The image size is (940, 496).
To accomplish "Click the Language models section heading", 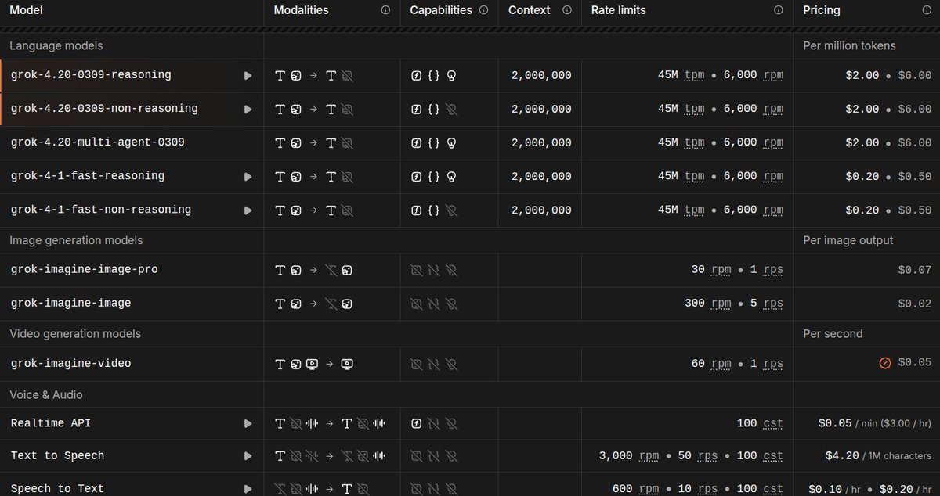I will click(x=56, y=46).
